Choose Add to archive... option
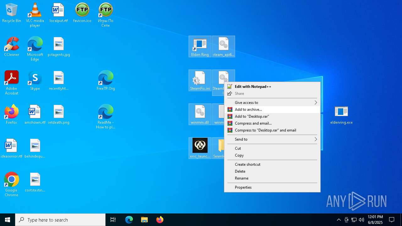 (x=272, y=110)
